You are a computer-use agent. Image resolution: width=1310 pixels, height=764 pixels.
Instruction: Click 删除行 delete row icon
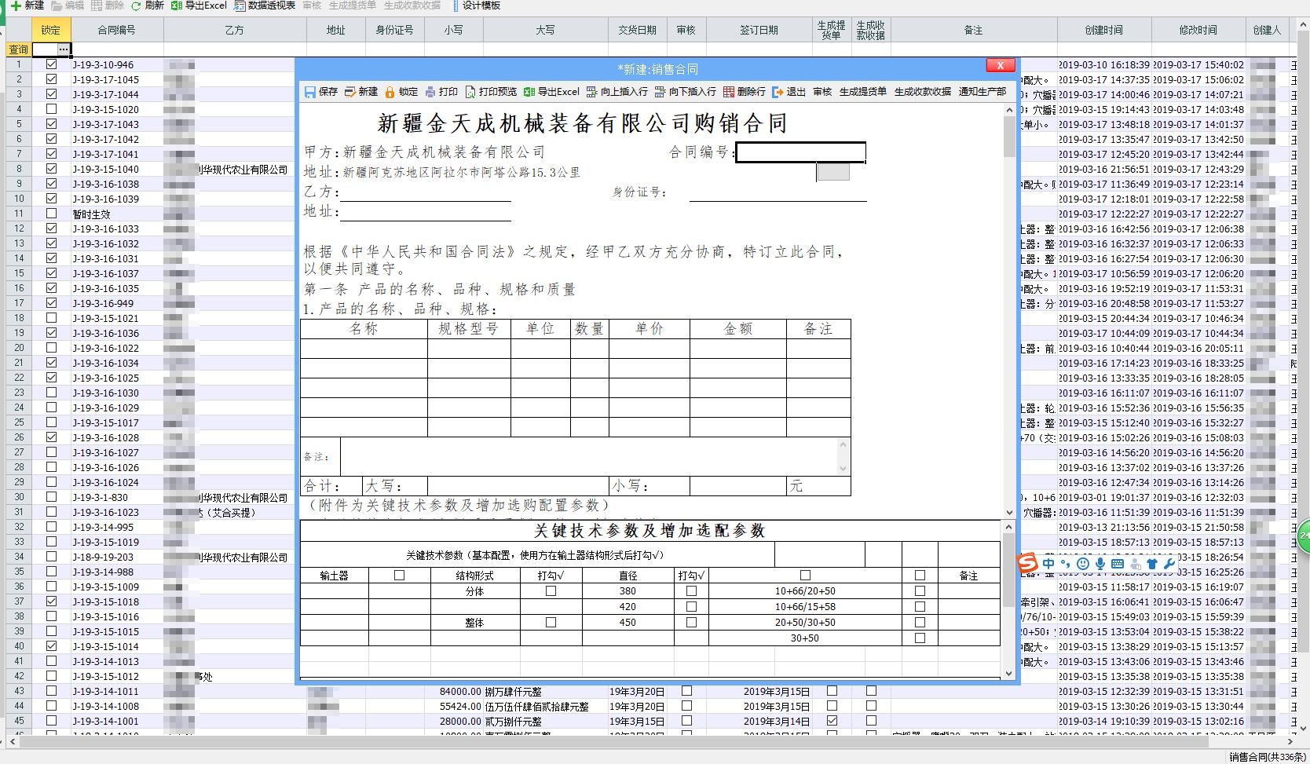click(729, 92)
